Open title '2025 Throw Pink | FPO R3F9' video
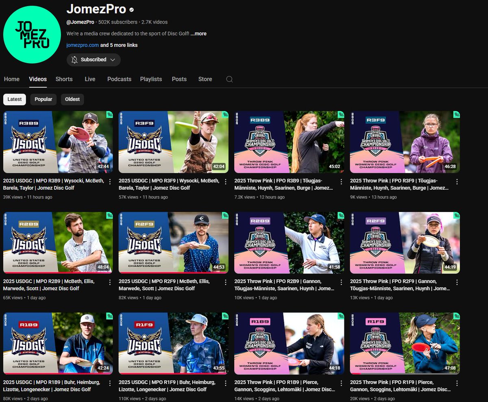 (x=400, y=184)
